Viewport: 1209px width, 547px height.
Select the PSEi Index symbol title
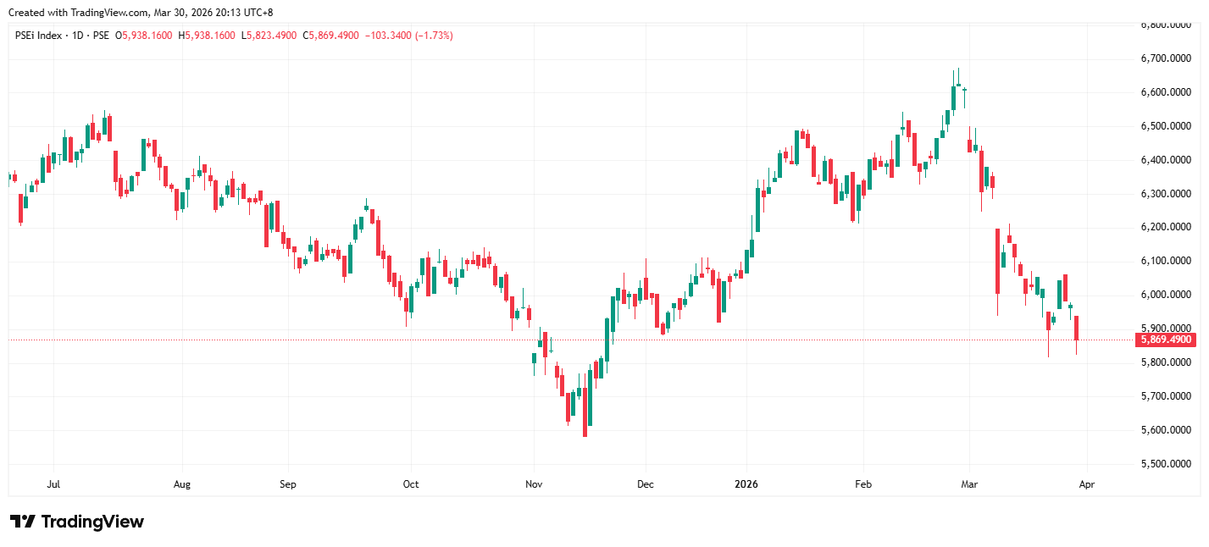pyautogui.click(x=62, y=36)
